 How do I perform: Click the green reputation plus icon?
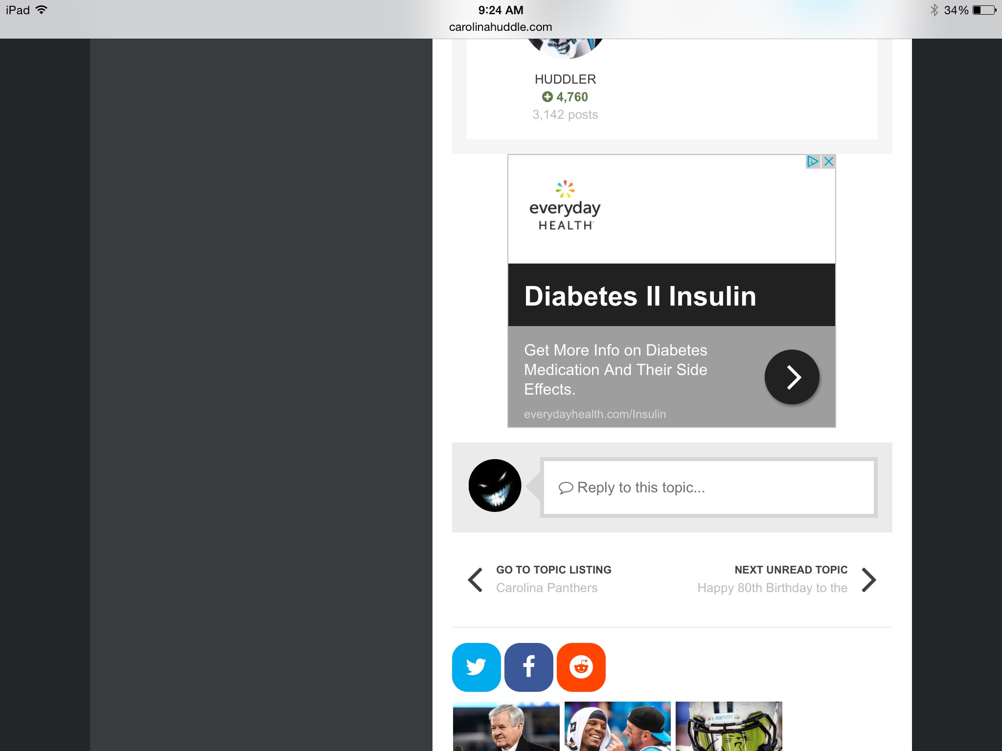547,97
